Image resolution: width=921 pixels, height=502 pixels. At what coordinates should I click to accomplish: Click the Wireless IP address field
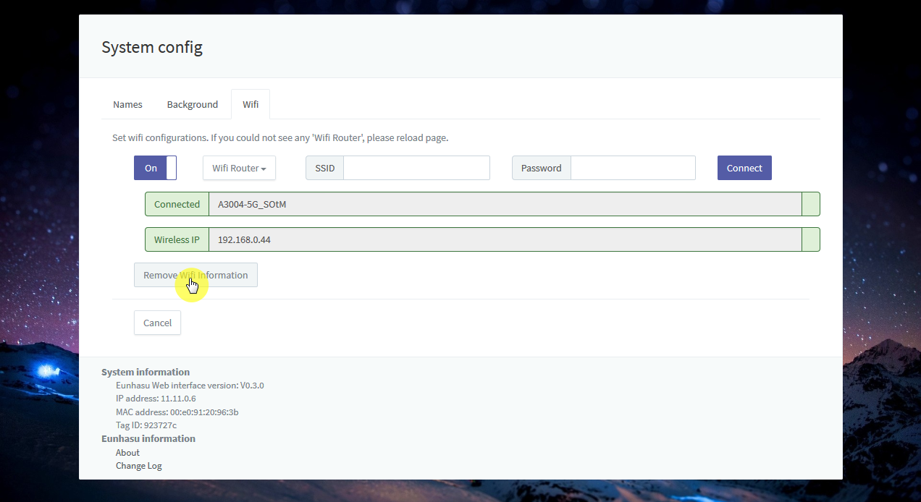pos(505,239)
